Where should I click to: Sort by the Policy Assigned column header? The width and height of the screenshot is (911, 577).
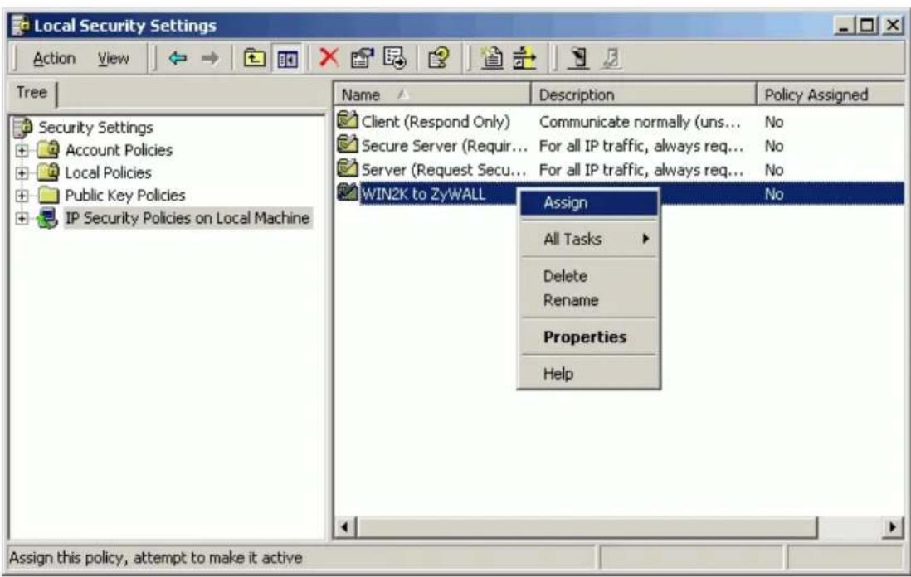831,95
